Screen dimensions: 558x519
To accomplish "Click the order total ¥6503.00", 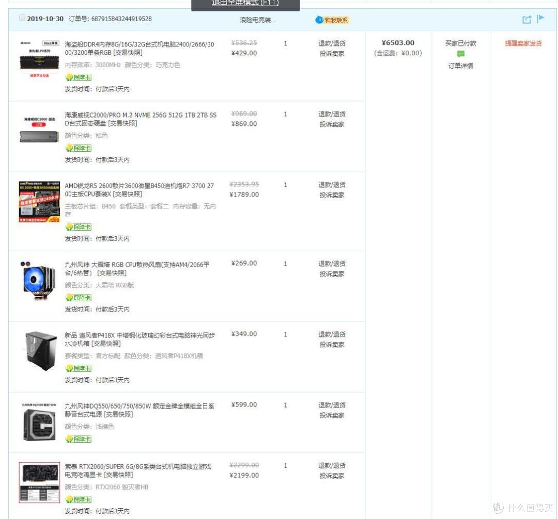I will click(398, 43).
